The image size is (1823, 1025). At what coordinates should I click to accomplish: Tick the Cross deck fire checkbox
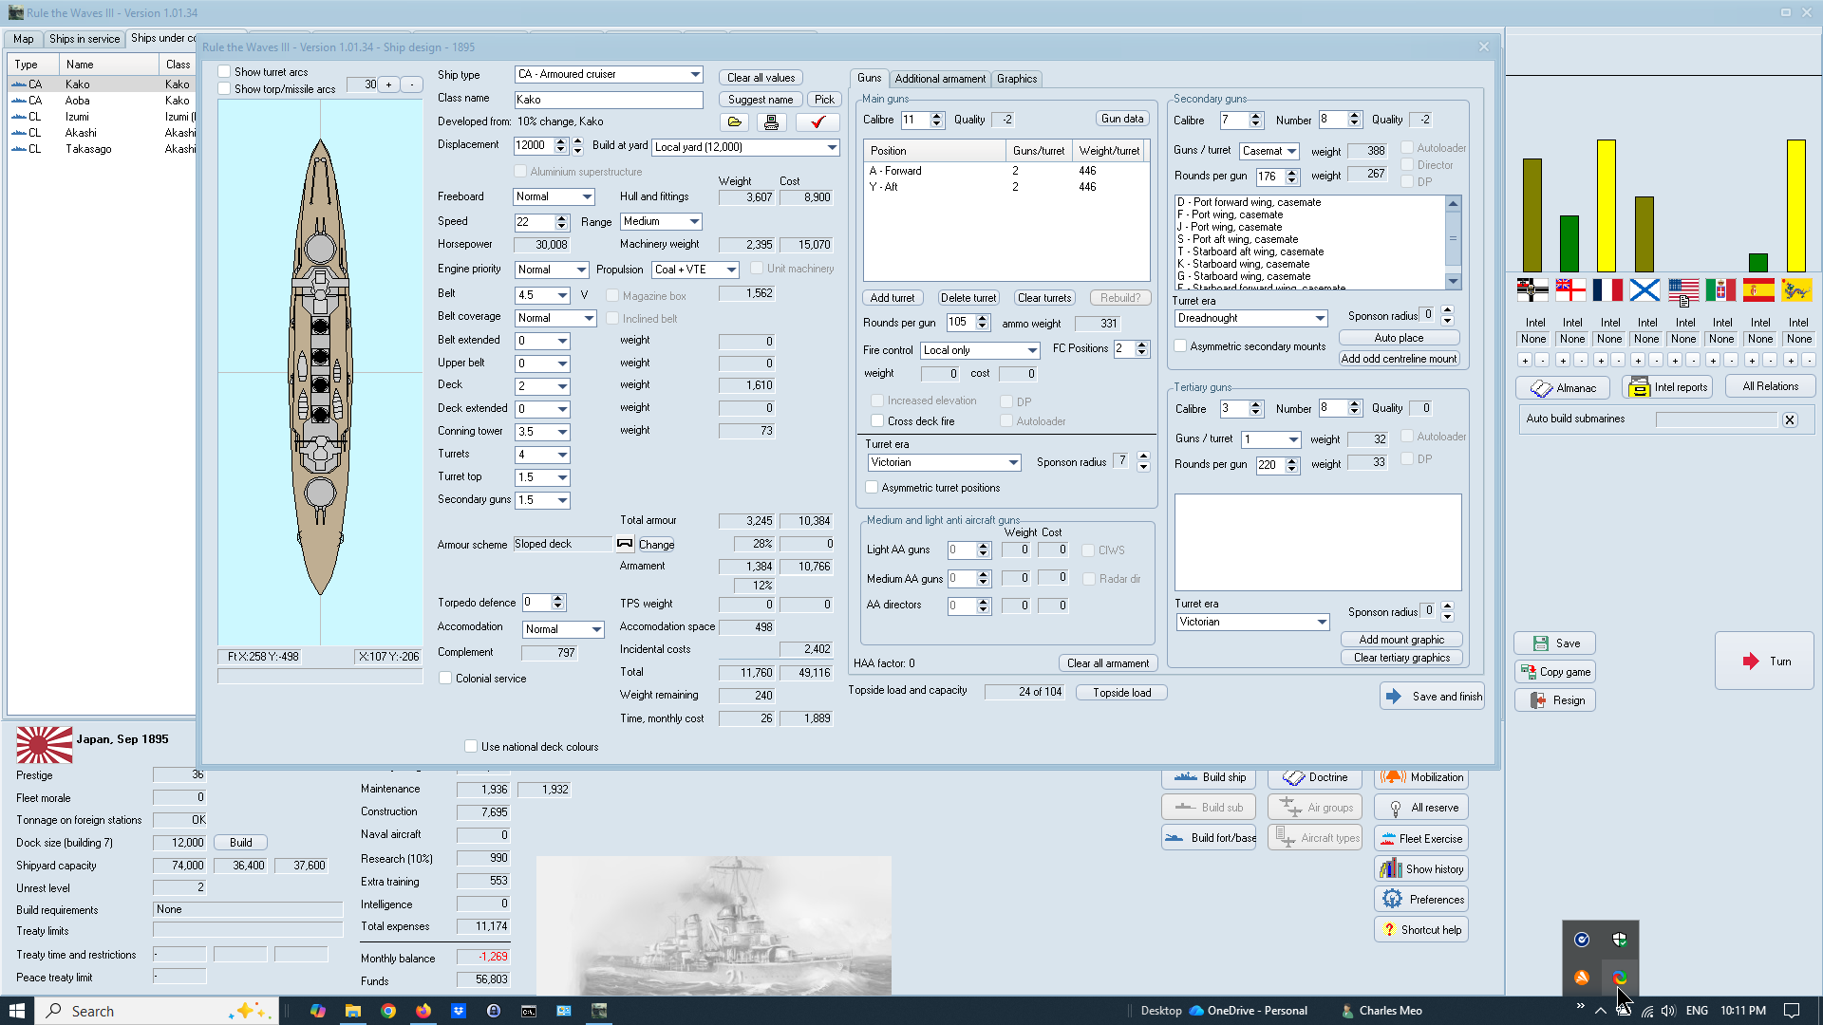(x=877, y=421)
